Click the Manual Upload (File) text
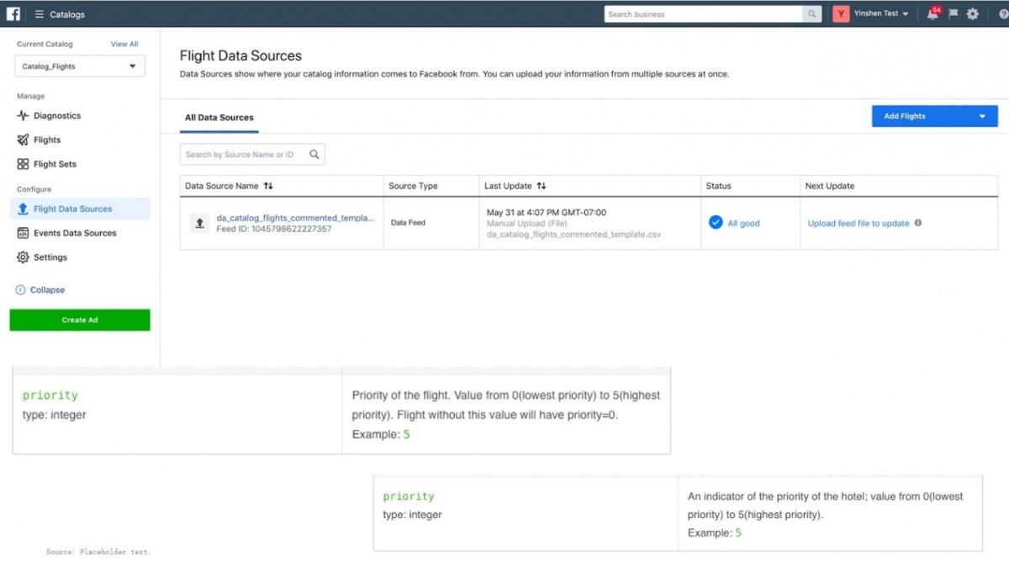The height and width of the screenshot is (561, 1009). click(x=527, y=224)
